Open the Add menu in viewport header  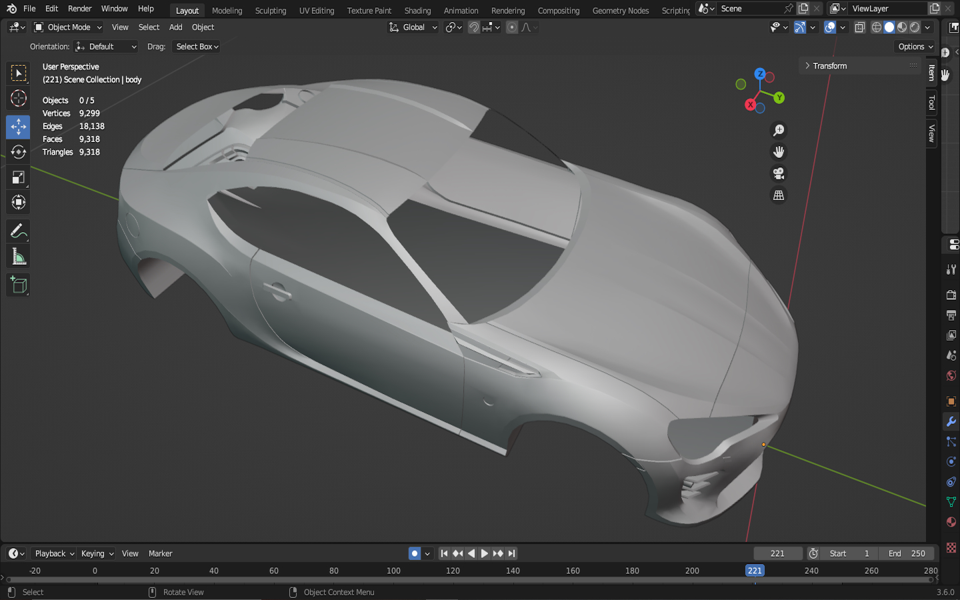pyautogui.click(x=175, y=27)
